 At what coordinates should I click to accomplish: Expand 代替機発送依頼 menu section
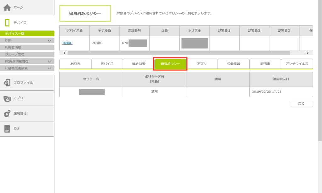click(49, 68)
